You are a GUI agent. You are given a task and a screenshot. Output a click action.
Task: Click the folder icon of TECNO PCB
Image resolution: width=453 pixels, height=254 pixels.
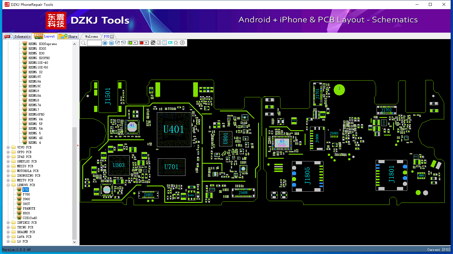14,227
